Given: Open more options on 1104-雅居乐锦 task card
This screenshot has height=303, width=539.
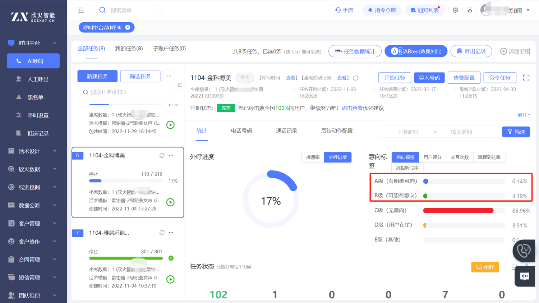Looking at the screenshot, I should (x=171, y=233).
